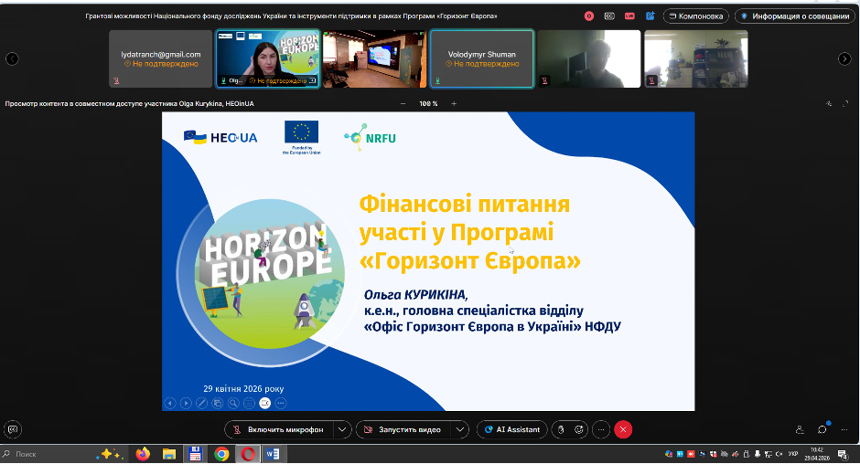
Task: Click the red leave meeting button
Action: pos(623,429)
